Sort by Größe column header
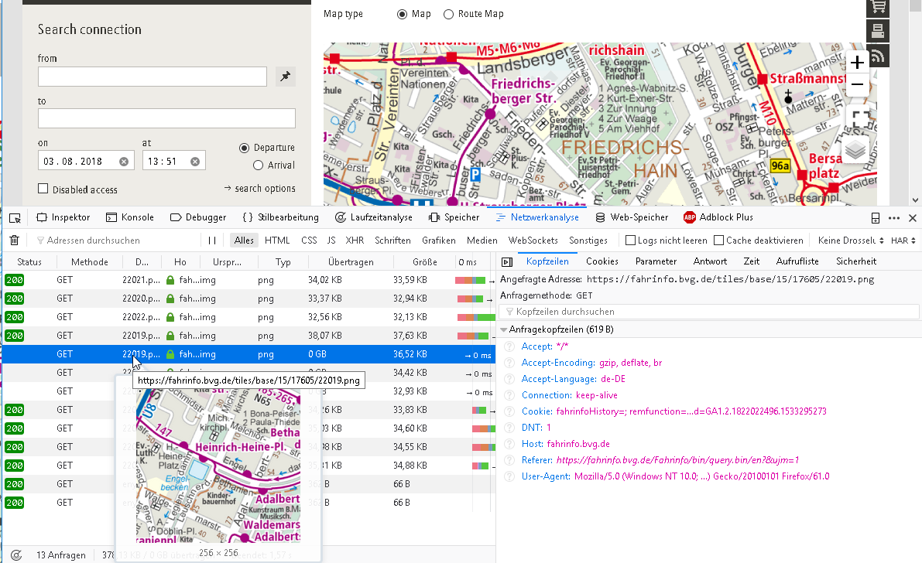This screenshot has width=922, height=563. point(424,262)
